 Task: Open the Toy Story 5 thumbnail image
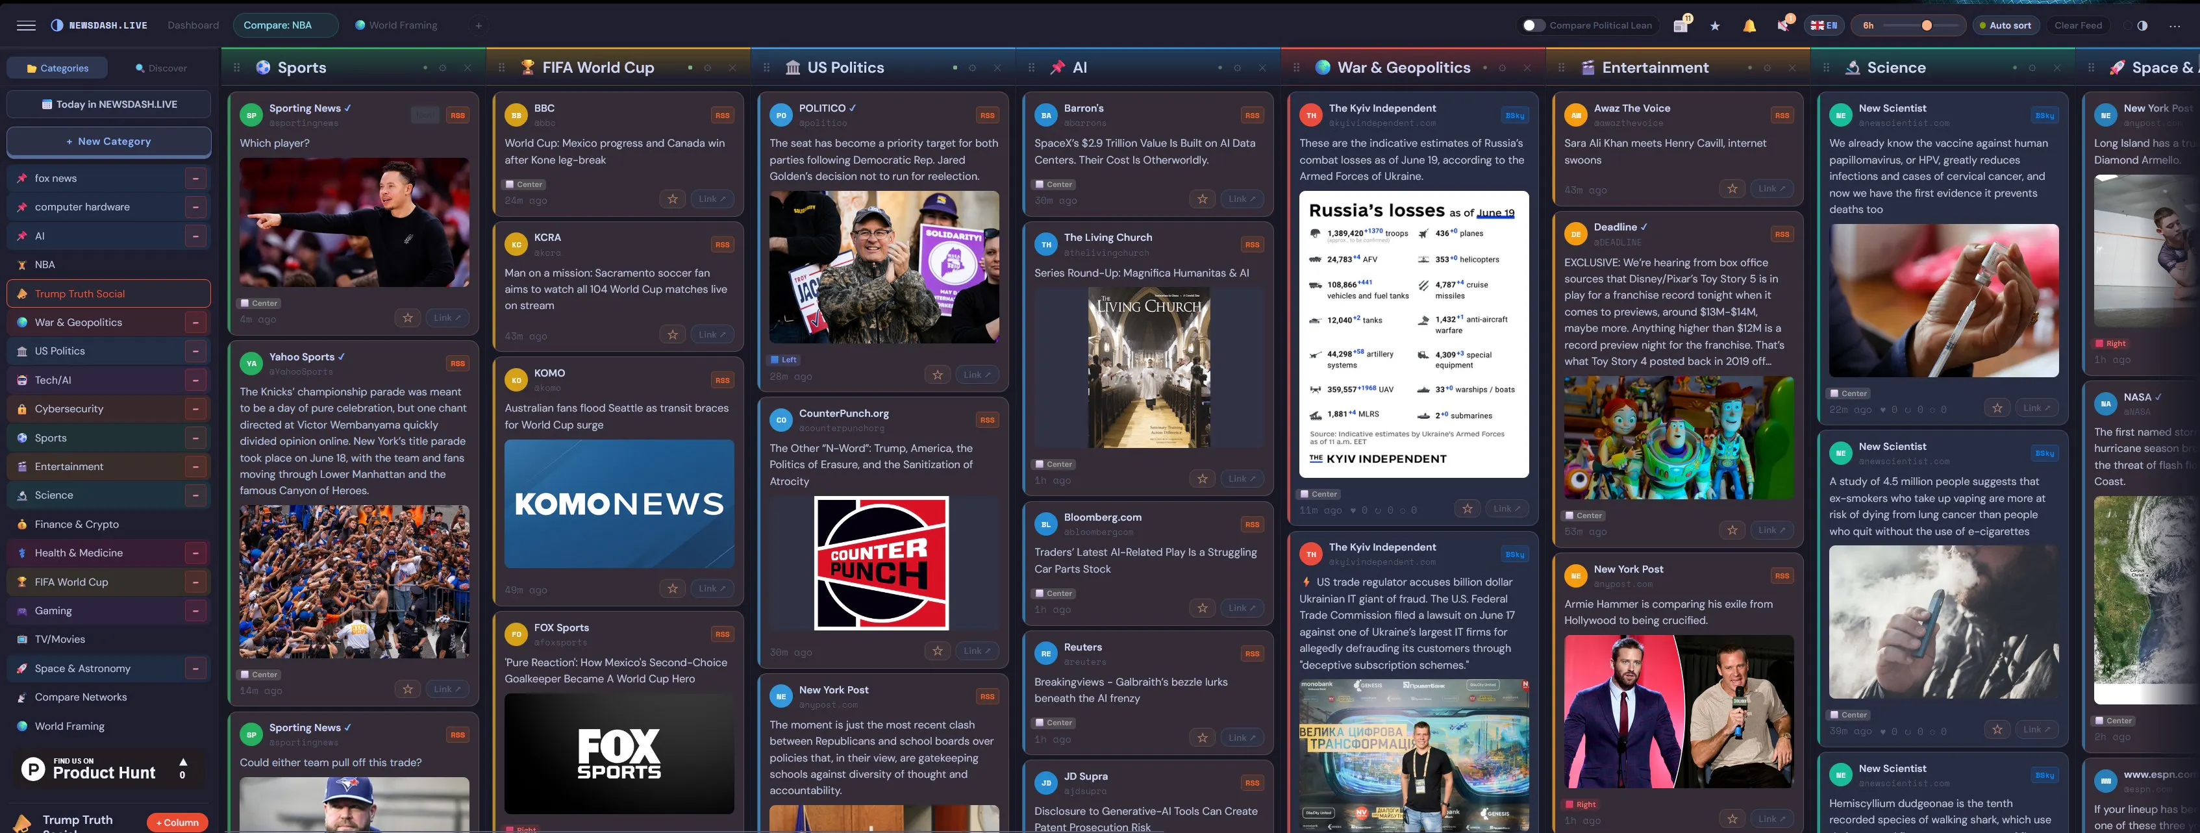tap(1678, 438)
